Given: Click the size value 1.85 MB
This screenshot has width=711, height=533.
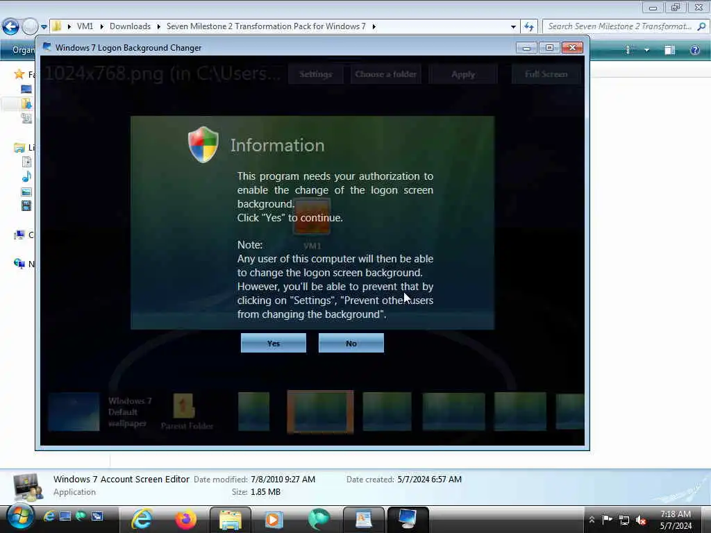Looking at the screenshot, I should 265,492.
